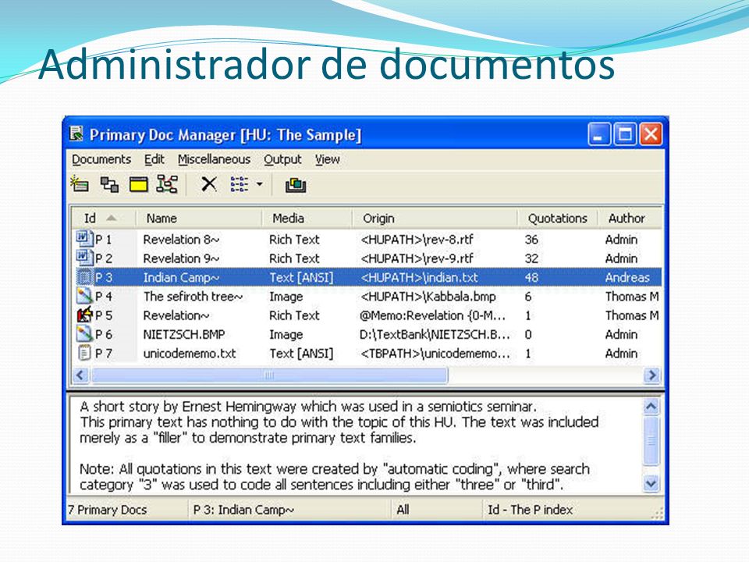Click the X delete icon in toolbar

(x=209, y=184)
